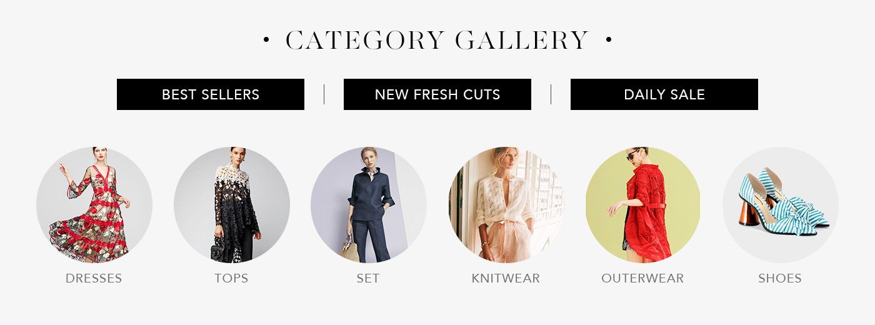
Task: Click the copper heel of the striped shoe
Action: tap(749, 213)
